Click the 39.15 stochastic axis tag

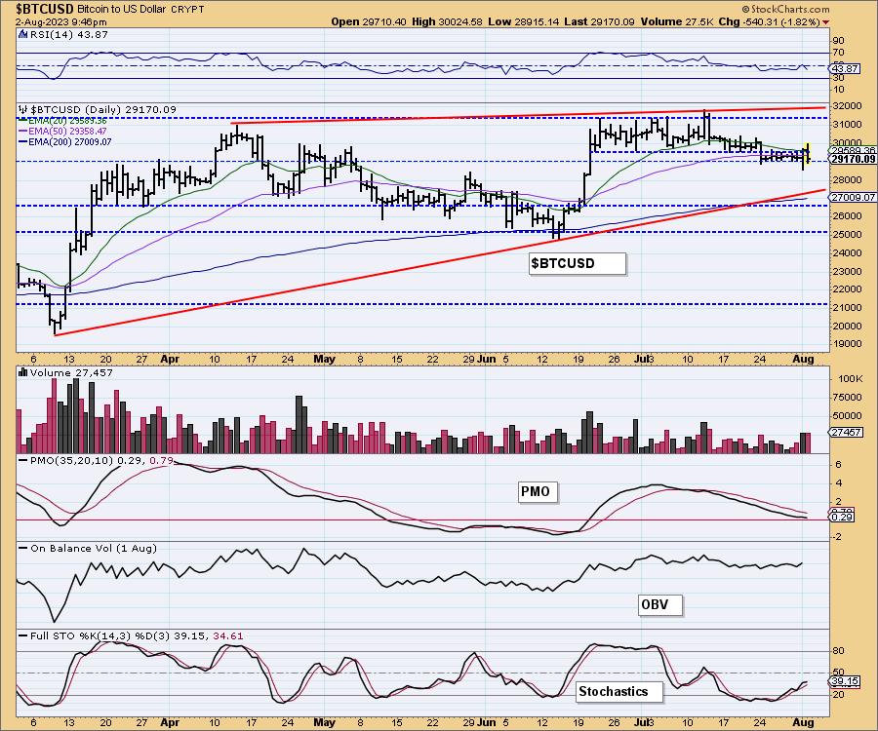tap(845, 681)
